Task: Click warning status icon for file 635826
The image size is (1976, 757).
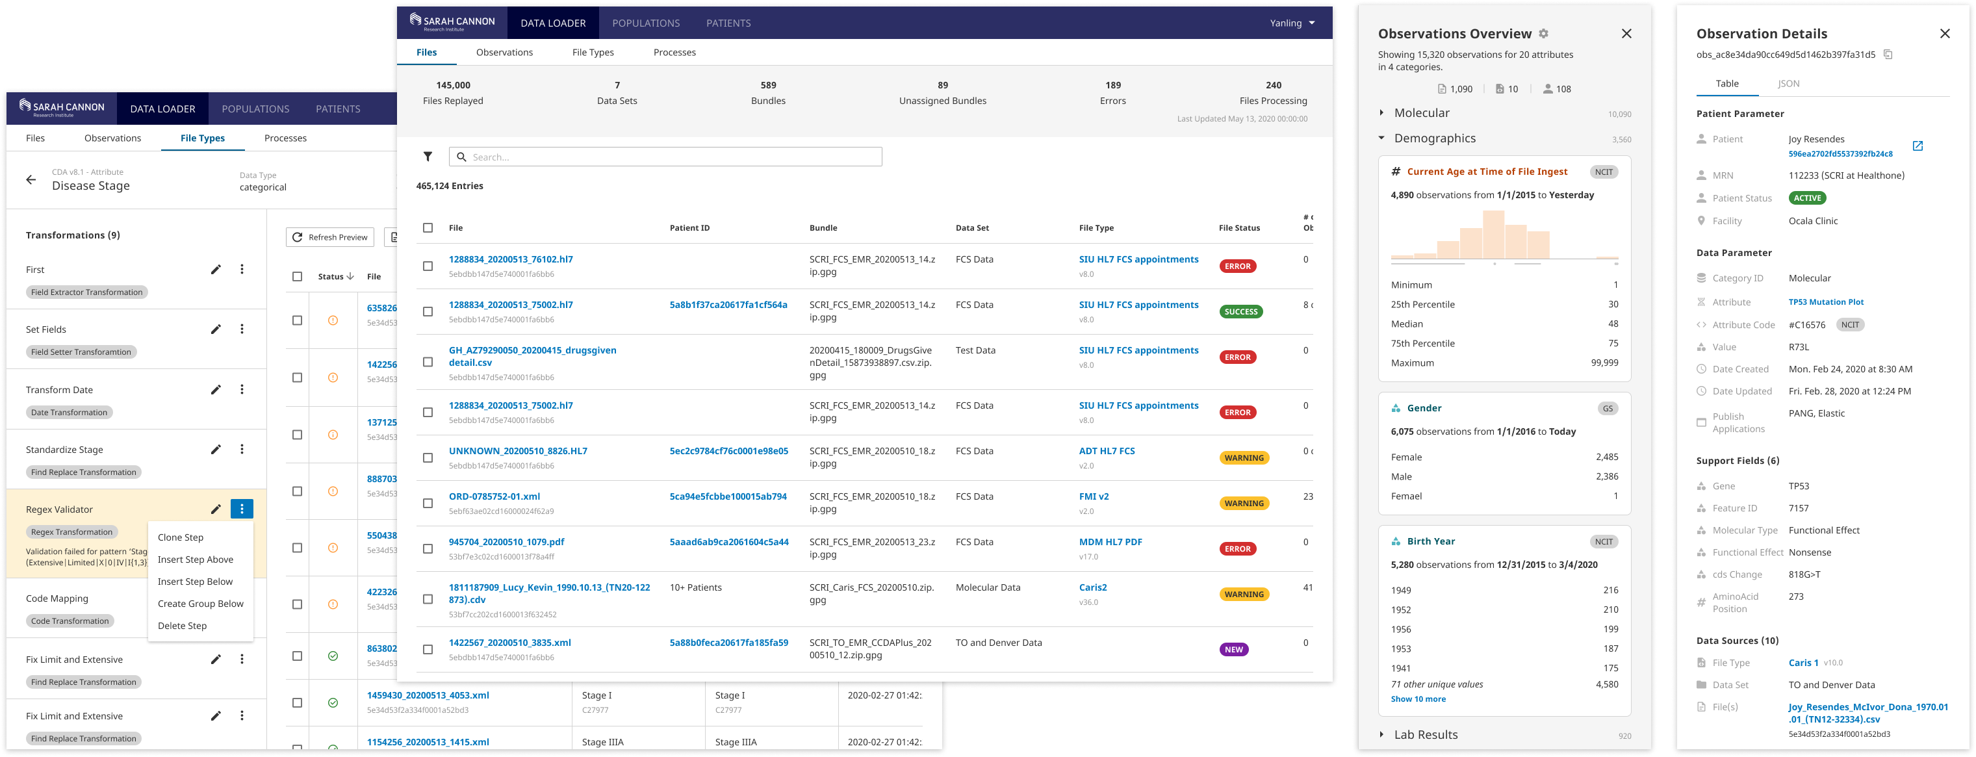Action: pyautogui.click(x=333, y=320)
